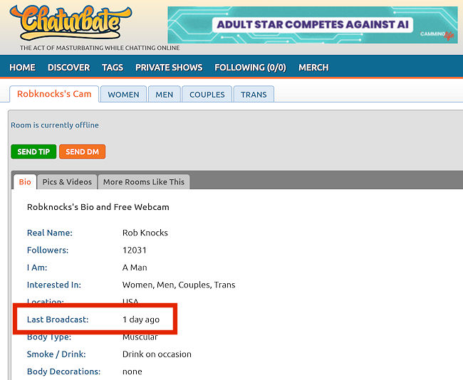This screenshot has width=463, height=380.
Task: Switch to the COUPLES tab
Action: coord(207,95)
